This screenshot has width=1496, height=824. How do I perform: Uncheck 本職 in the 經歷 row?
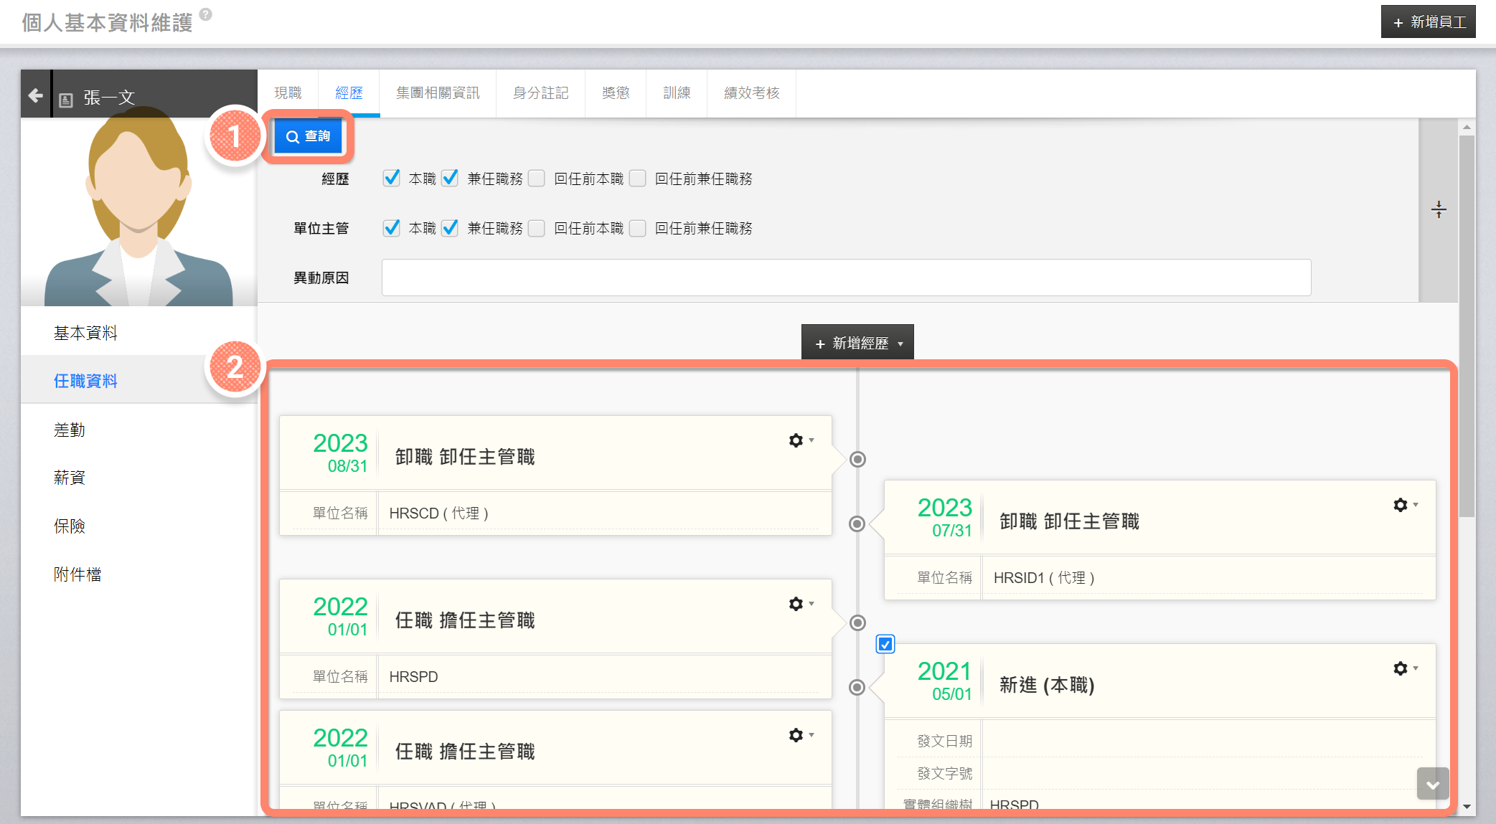coord(392,178)
